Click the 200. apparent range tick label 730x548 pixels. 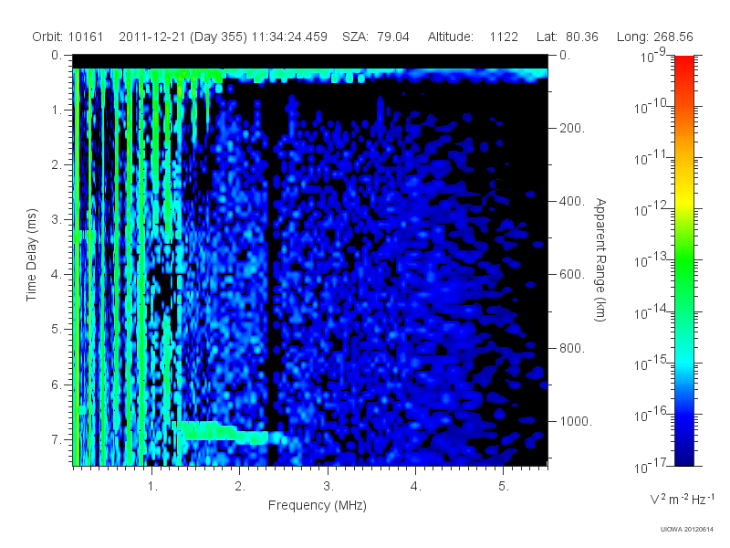pyautogui.click(x=572, y=128)
